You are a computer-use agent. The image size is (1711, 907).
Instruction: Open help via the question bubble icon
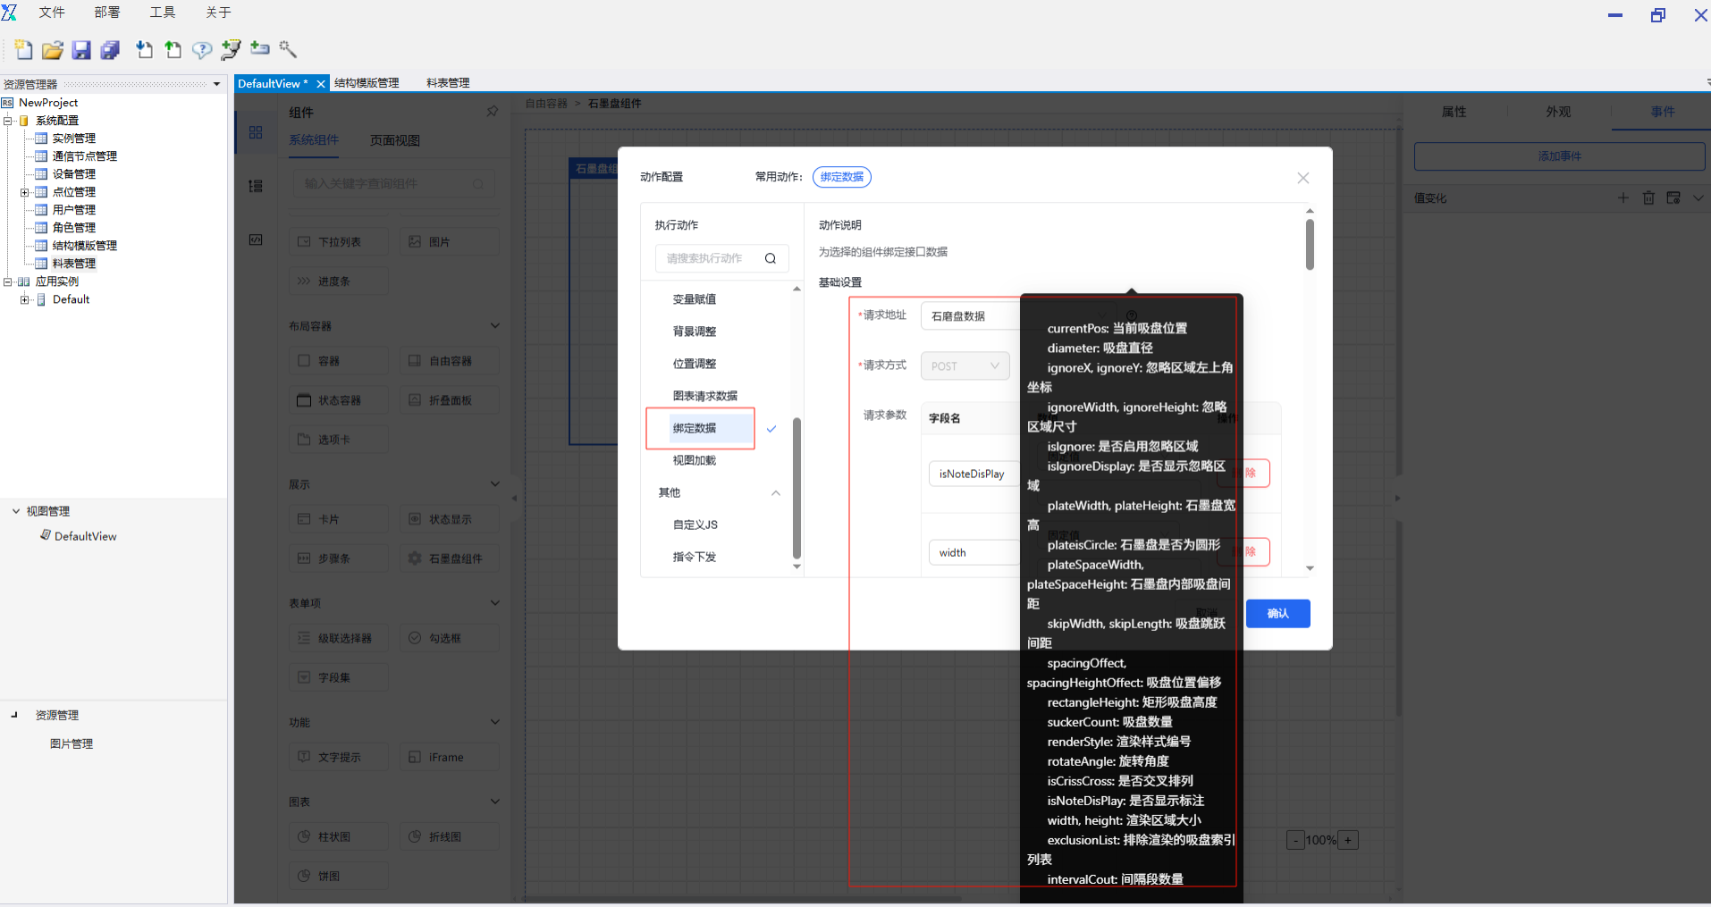click(x=202, y=50)
